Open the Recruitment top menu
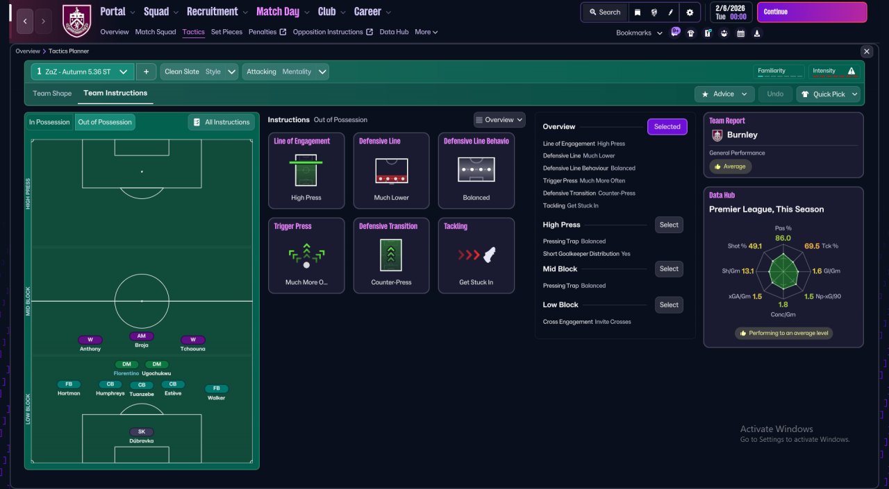The width and height of the screenshot is (889, 489). point(217,12)
